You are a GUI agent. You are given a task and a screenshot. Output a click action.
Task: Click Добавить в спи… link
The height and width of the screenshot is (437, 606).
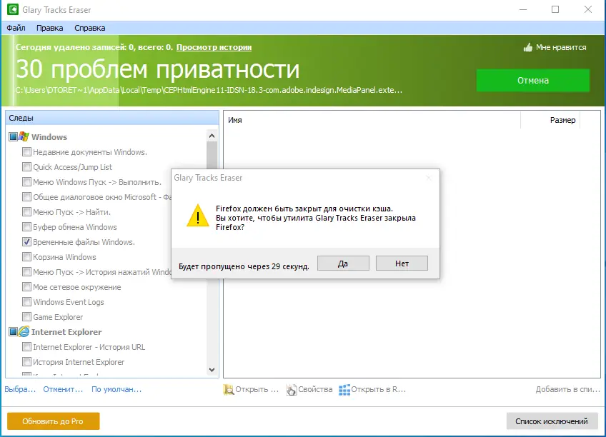point(567,389)
